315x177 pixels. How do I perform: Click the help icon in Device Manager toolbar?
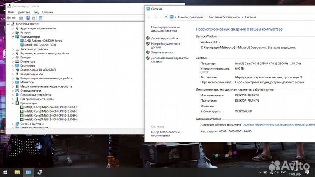(28, 18)
